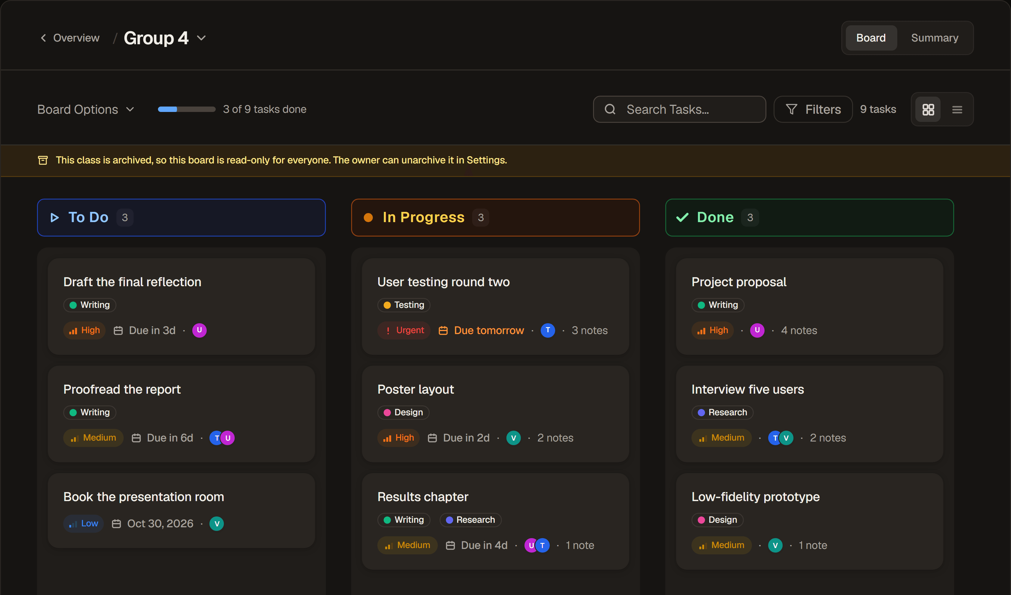Open the Filters button
Screen dimensions: 1011x595
(x=813, y=109)
